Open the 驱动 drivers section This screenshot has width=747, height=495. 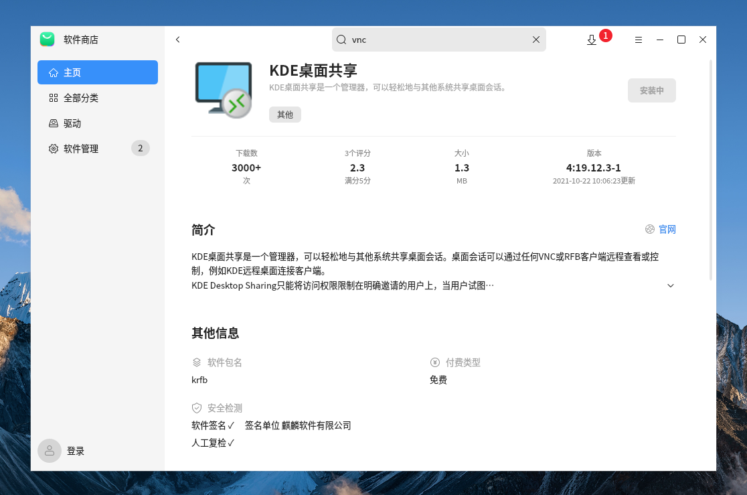pos(98,123)
